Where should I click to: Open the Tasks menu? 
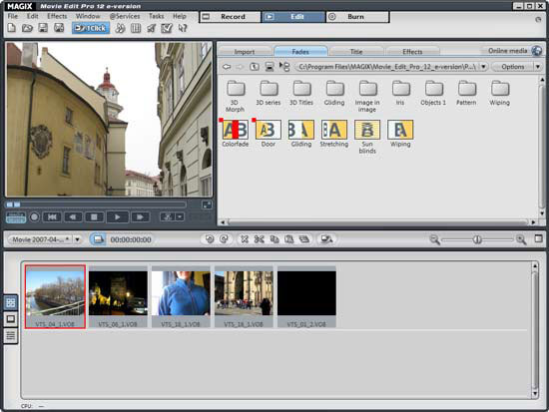point(156,16)
